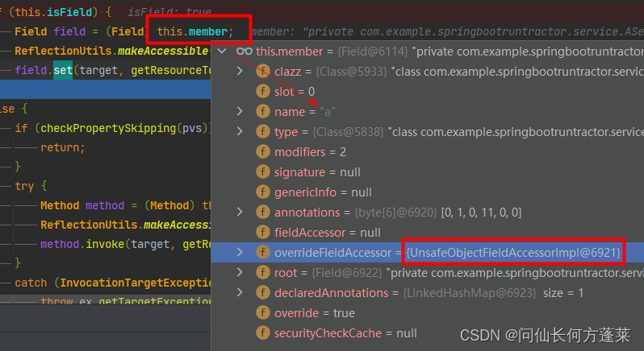Click the field icon next to signature

[263, 171]
